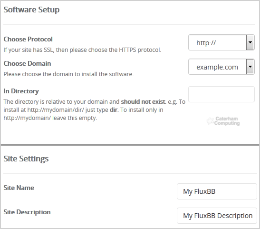Expand the Choose Domain dropdown arrow
260x229 pixels.
click(250, 67)
